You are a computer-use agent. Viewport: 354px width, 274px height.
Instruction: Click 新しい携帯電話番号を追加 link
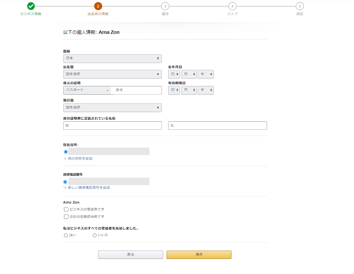tap(88, 188)
